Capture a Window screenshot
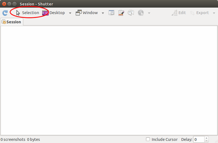This screenshot has height=143, width=218. (86, 13)
